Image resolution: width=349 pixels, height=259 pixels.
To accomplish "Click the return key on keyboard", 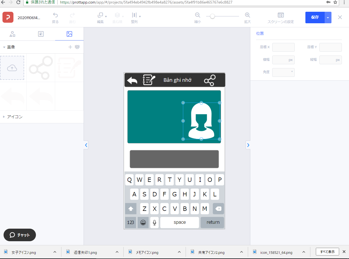I will pyautogui.click(x=212, y=222).
